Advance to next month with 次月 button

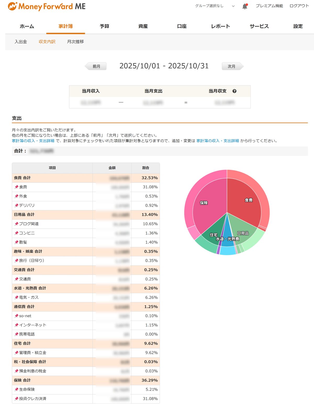(x=232, y=66)
